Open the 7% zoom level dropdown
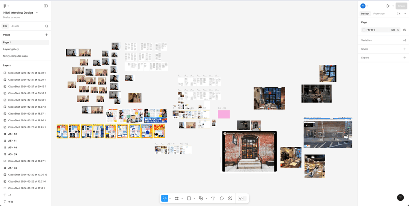The image size is (409, 206). [401, 14]
